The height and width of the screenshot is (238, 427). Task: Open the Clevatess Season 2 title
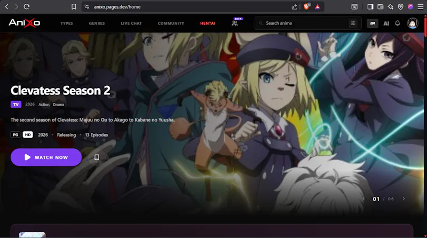60,90
